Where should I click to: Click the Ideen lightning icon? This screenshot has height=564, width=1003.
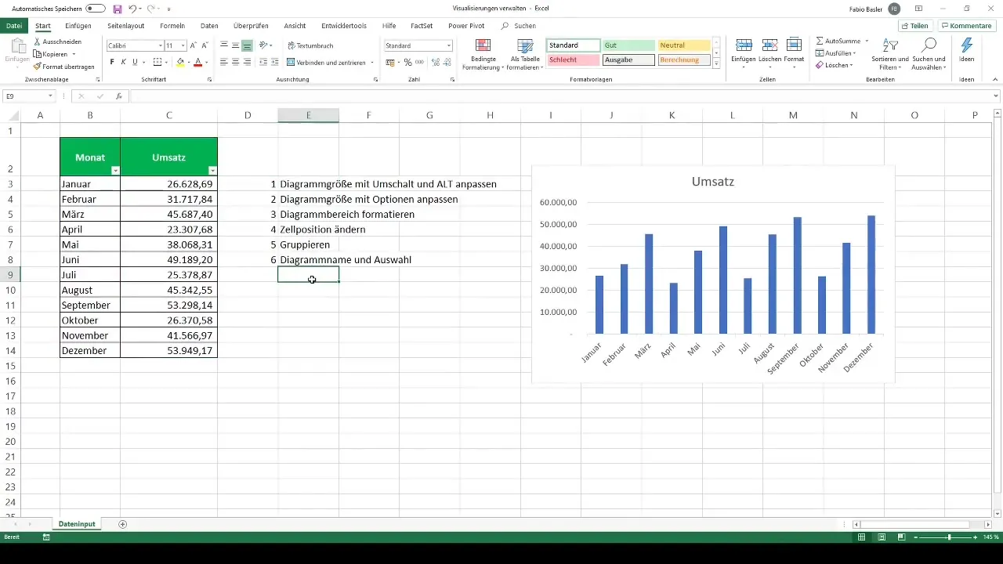966,45
